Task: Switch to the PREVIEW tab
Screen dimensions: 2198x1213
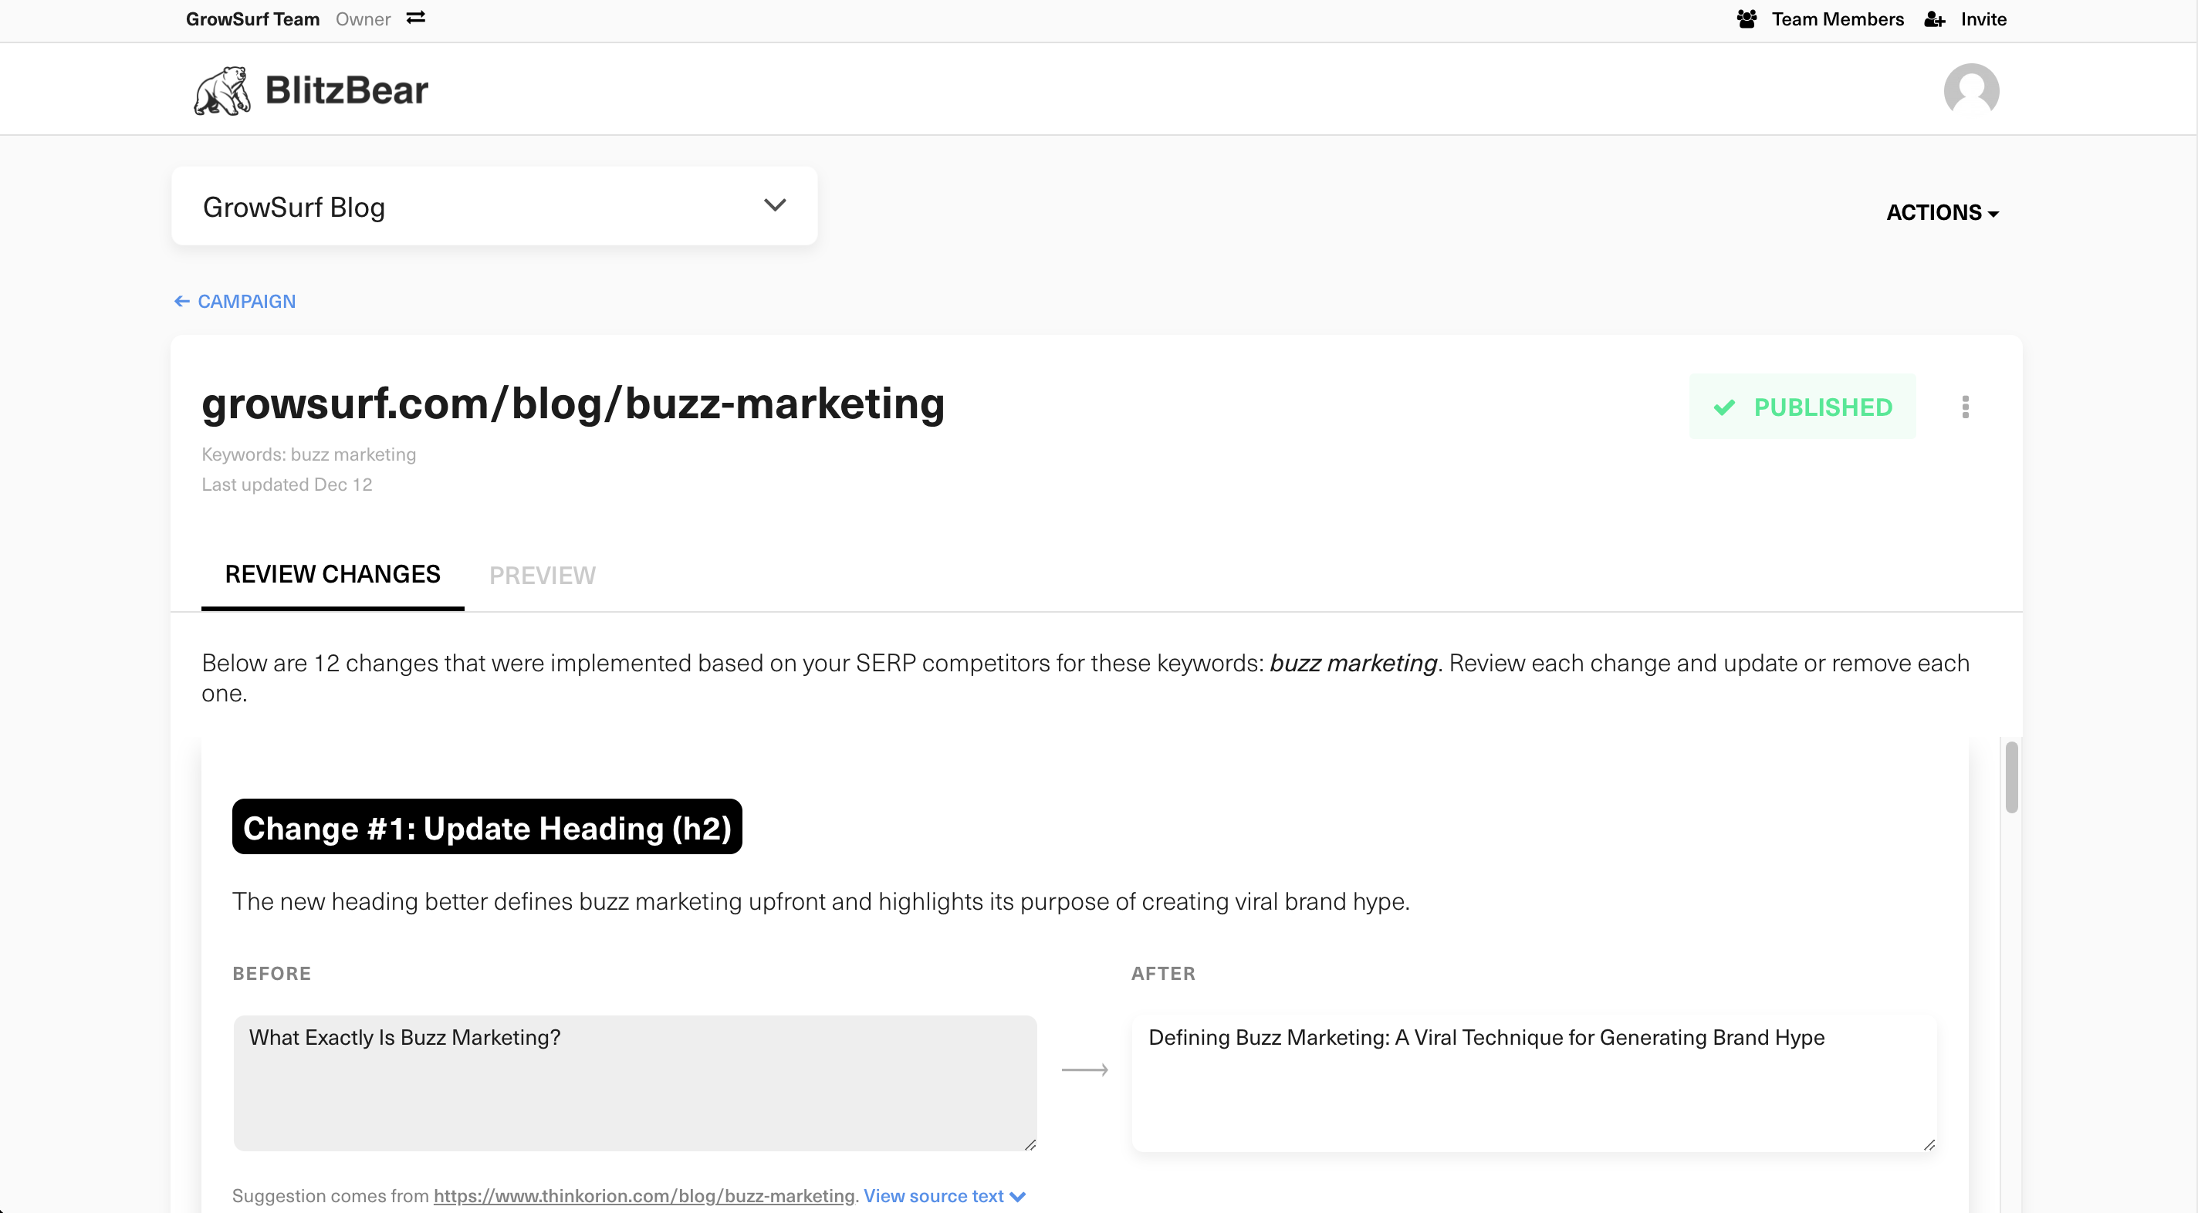Action: pyautogui.click(x=542, y=575)
